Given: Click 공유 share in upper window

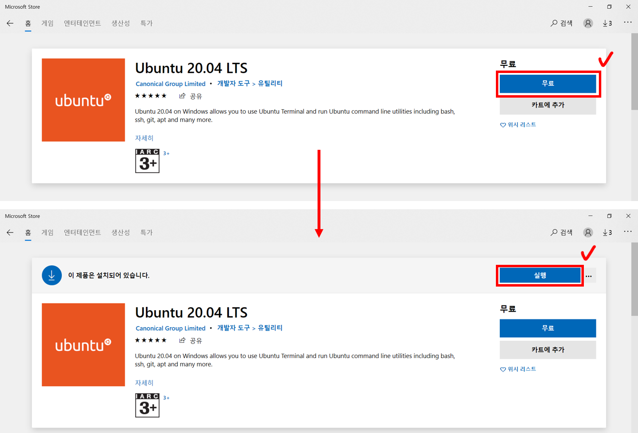Looking at the screenshot, I should (190, 96).
